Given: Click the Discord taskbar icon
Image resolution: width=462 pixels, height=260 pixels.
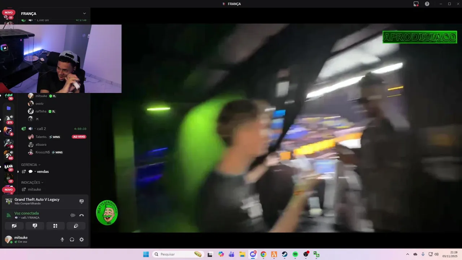Looking at the screenshot, I should click(x=253, y=254).
